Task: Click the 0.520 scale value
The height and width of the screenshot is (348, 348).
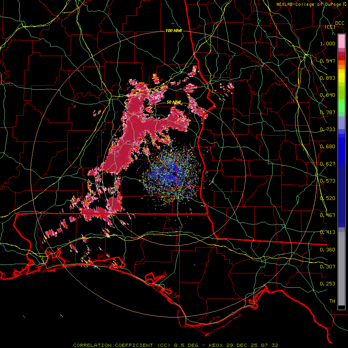Action: [x=328, y=198]
